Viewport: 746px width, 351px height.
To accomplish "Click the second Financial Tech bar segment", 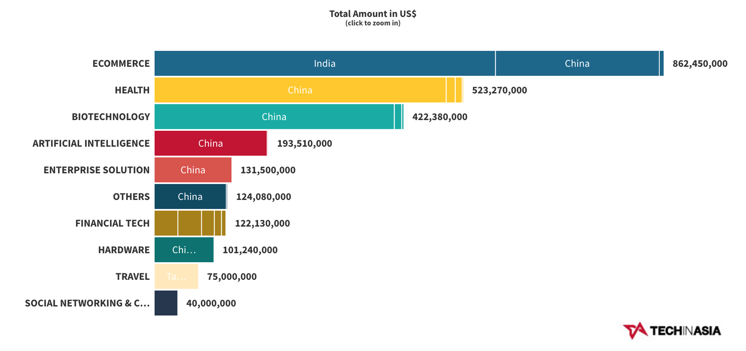I will click(190, 223).
